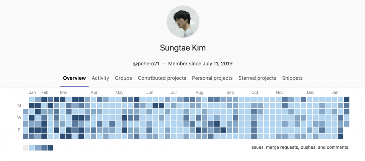Screen dimensions: 365x161
Task: Click the @pchero21 username
Action: pos(146,64)
